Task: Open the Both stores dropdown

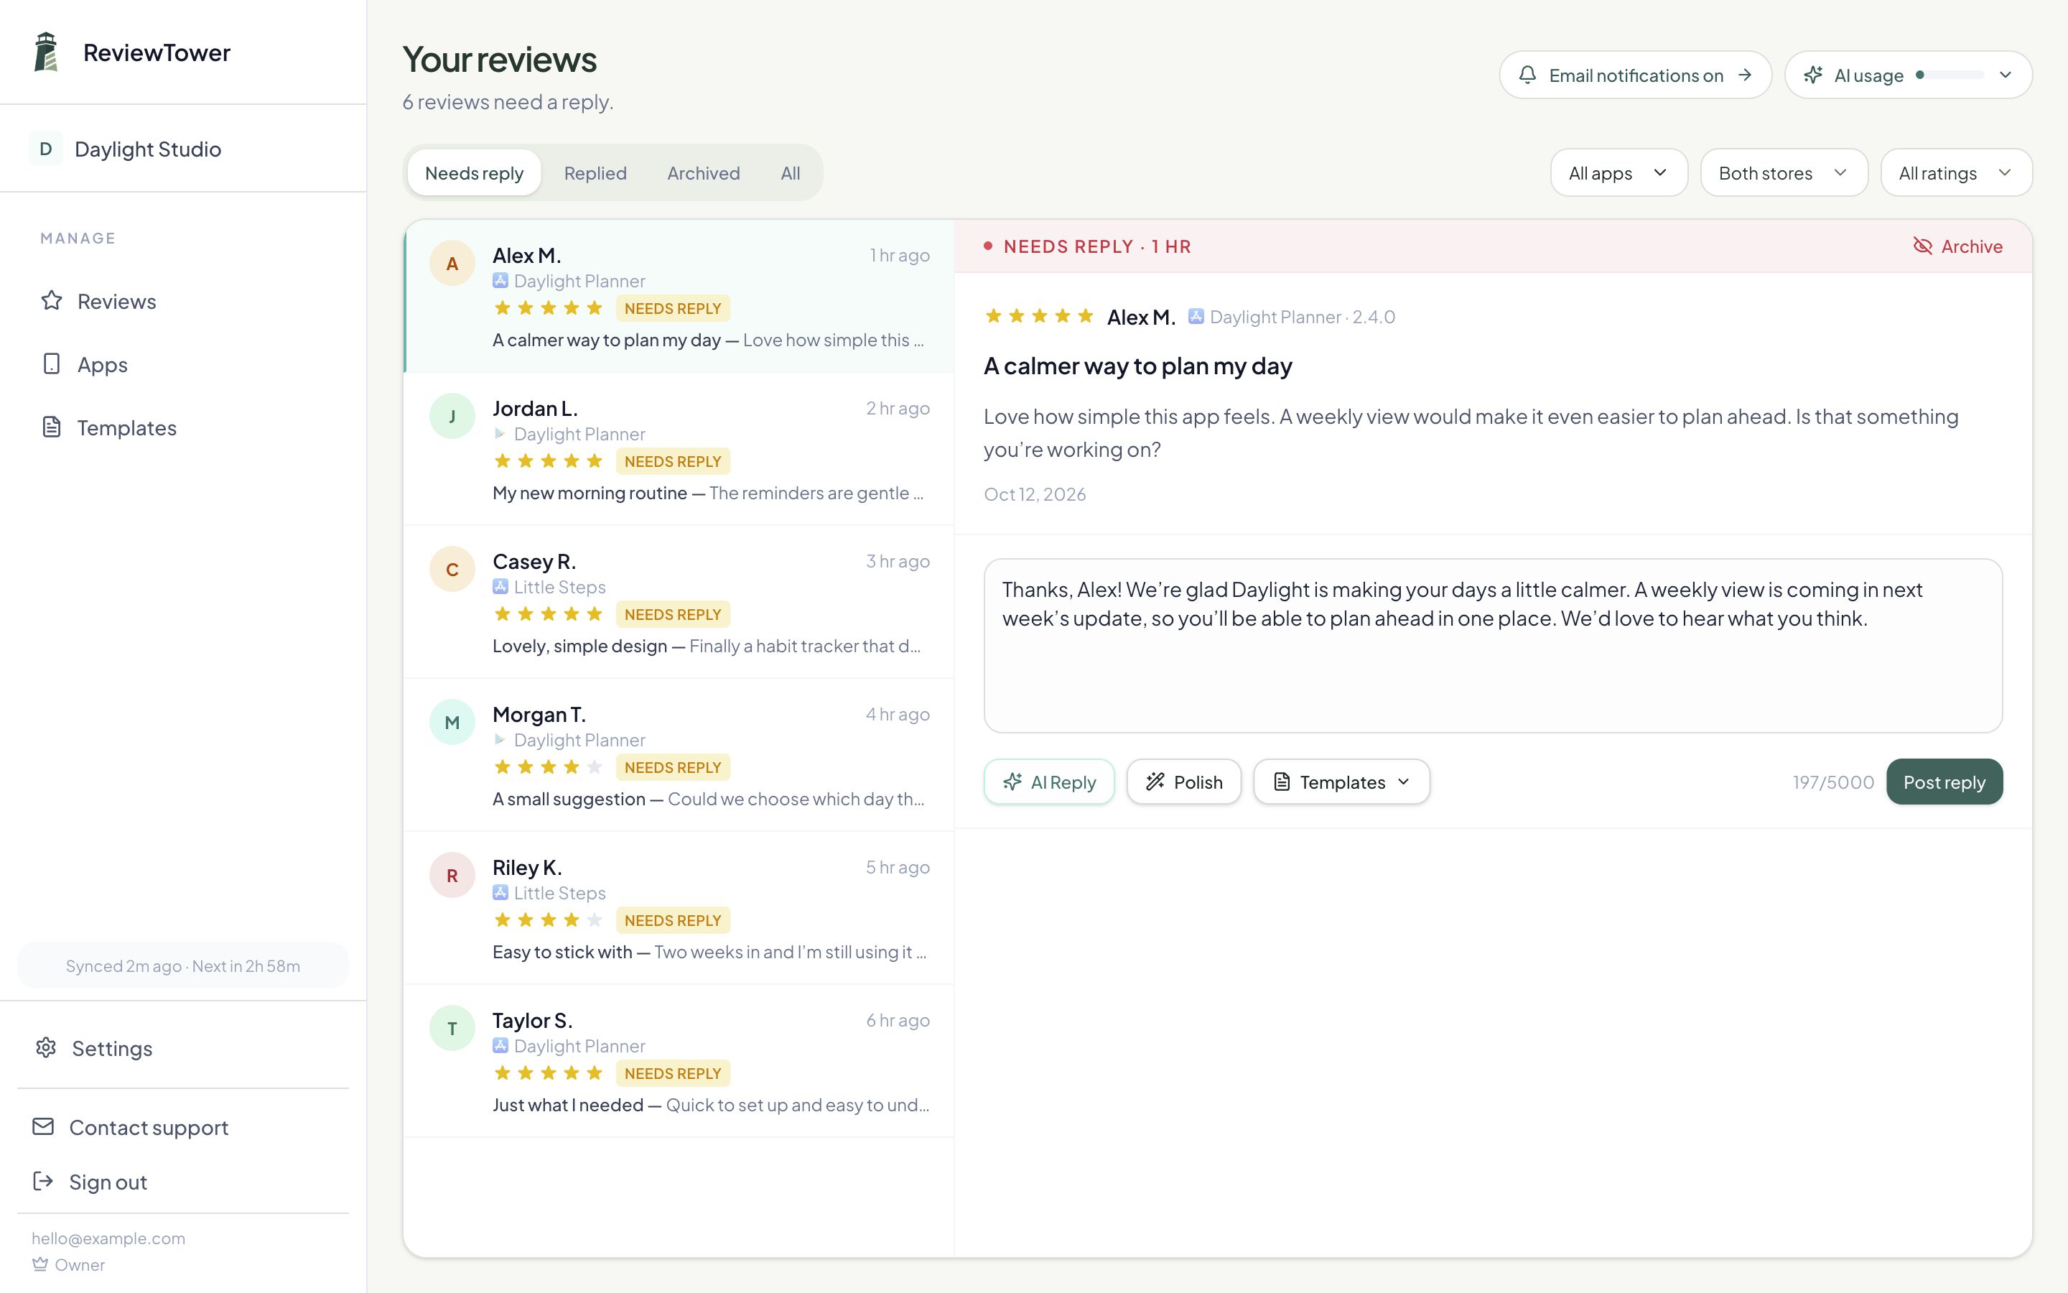Action: coord(1784,172)
